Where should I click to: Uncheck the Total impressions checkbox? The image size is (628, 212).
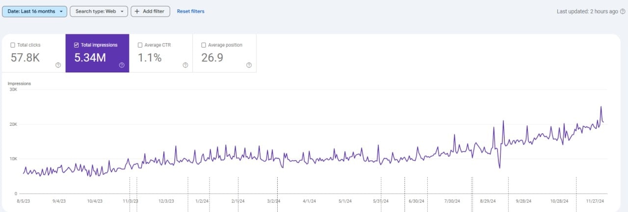click(x=76, y=45)
